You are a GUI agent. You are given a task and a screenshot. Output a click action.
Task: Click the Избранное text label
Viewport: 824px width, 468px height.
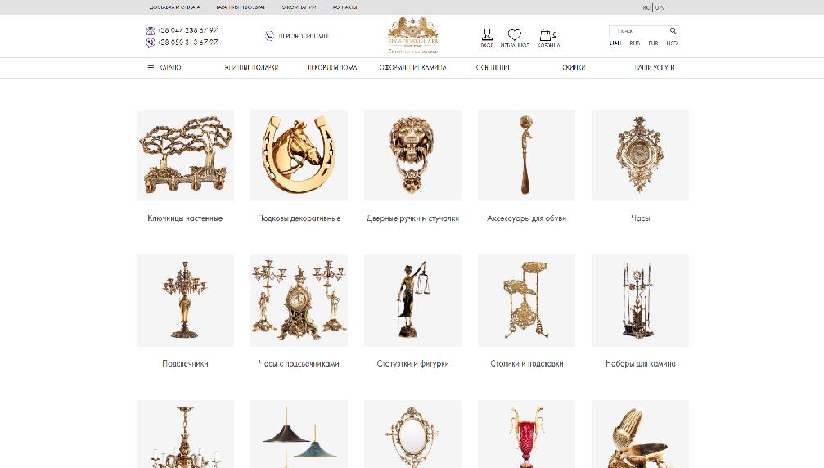(x=515, y=45)
